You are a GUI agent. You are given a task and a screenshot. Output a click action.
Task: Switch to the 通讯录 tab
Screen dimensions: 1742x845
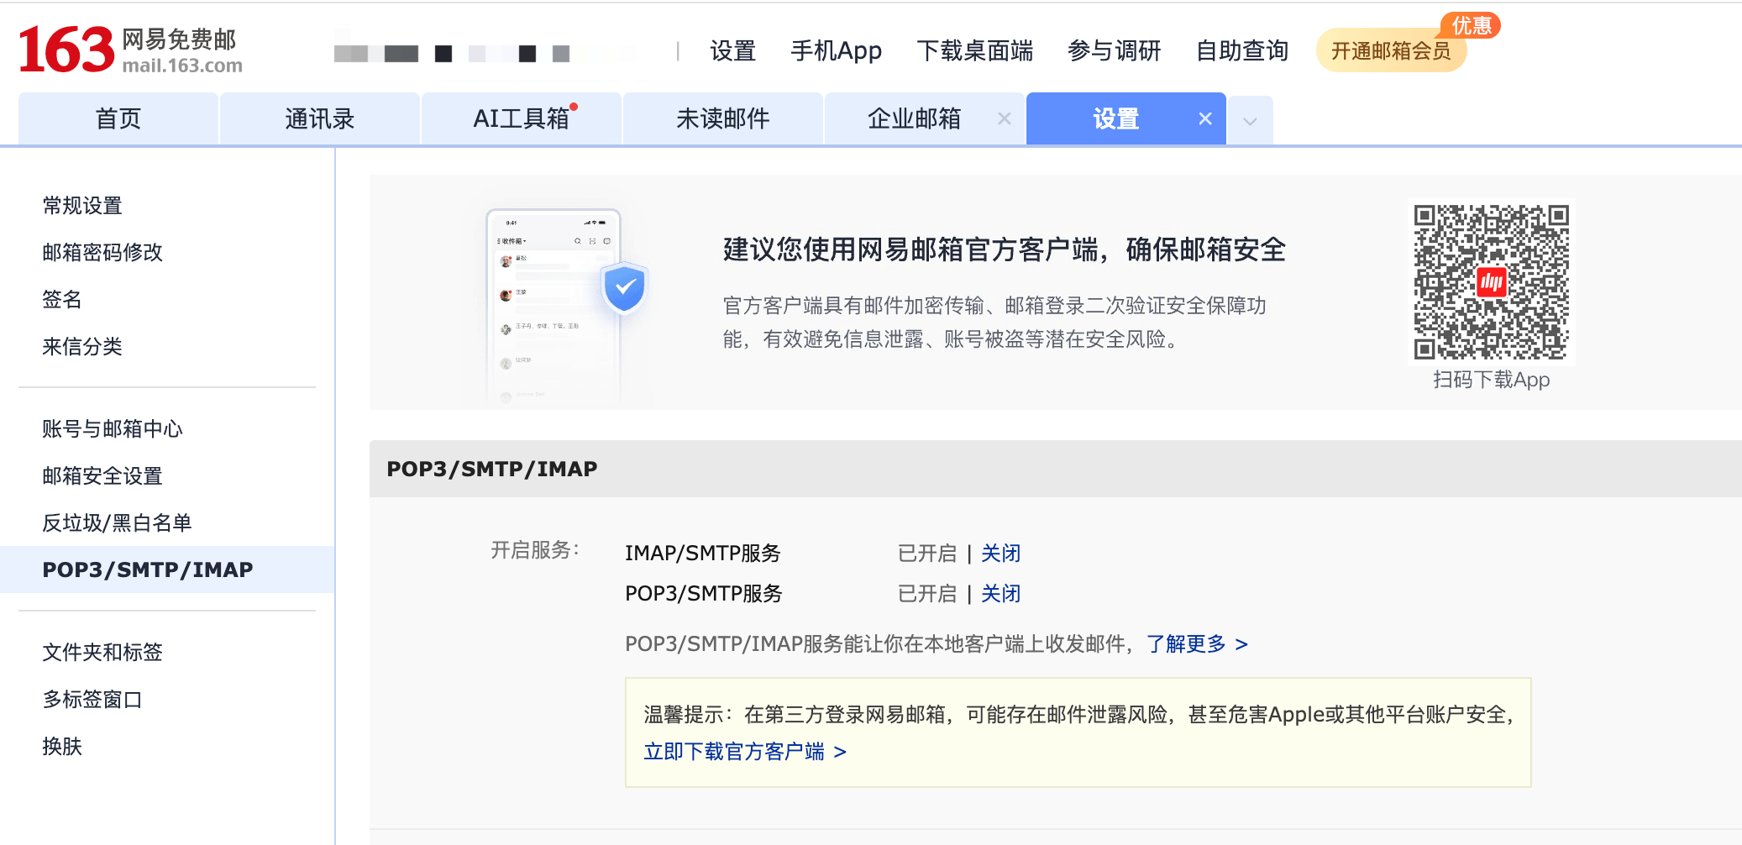320,118
